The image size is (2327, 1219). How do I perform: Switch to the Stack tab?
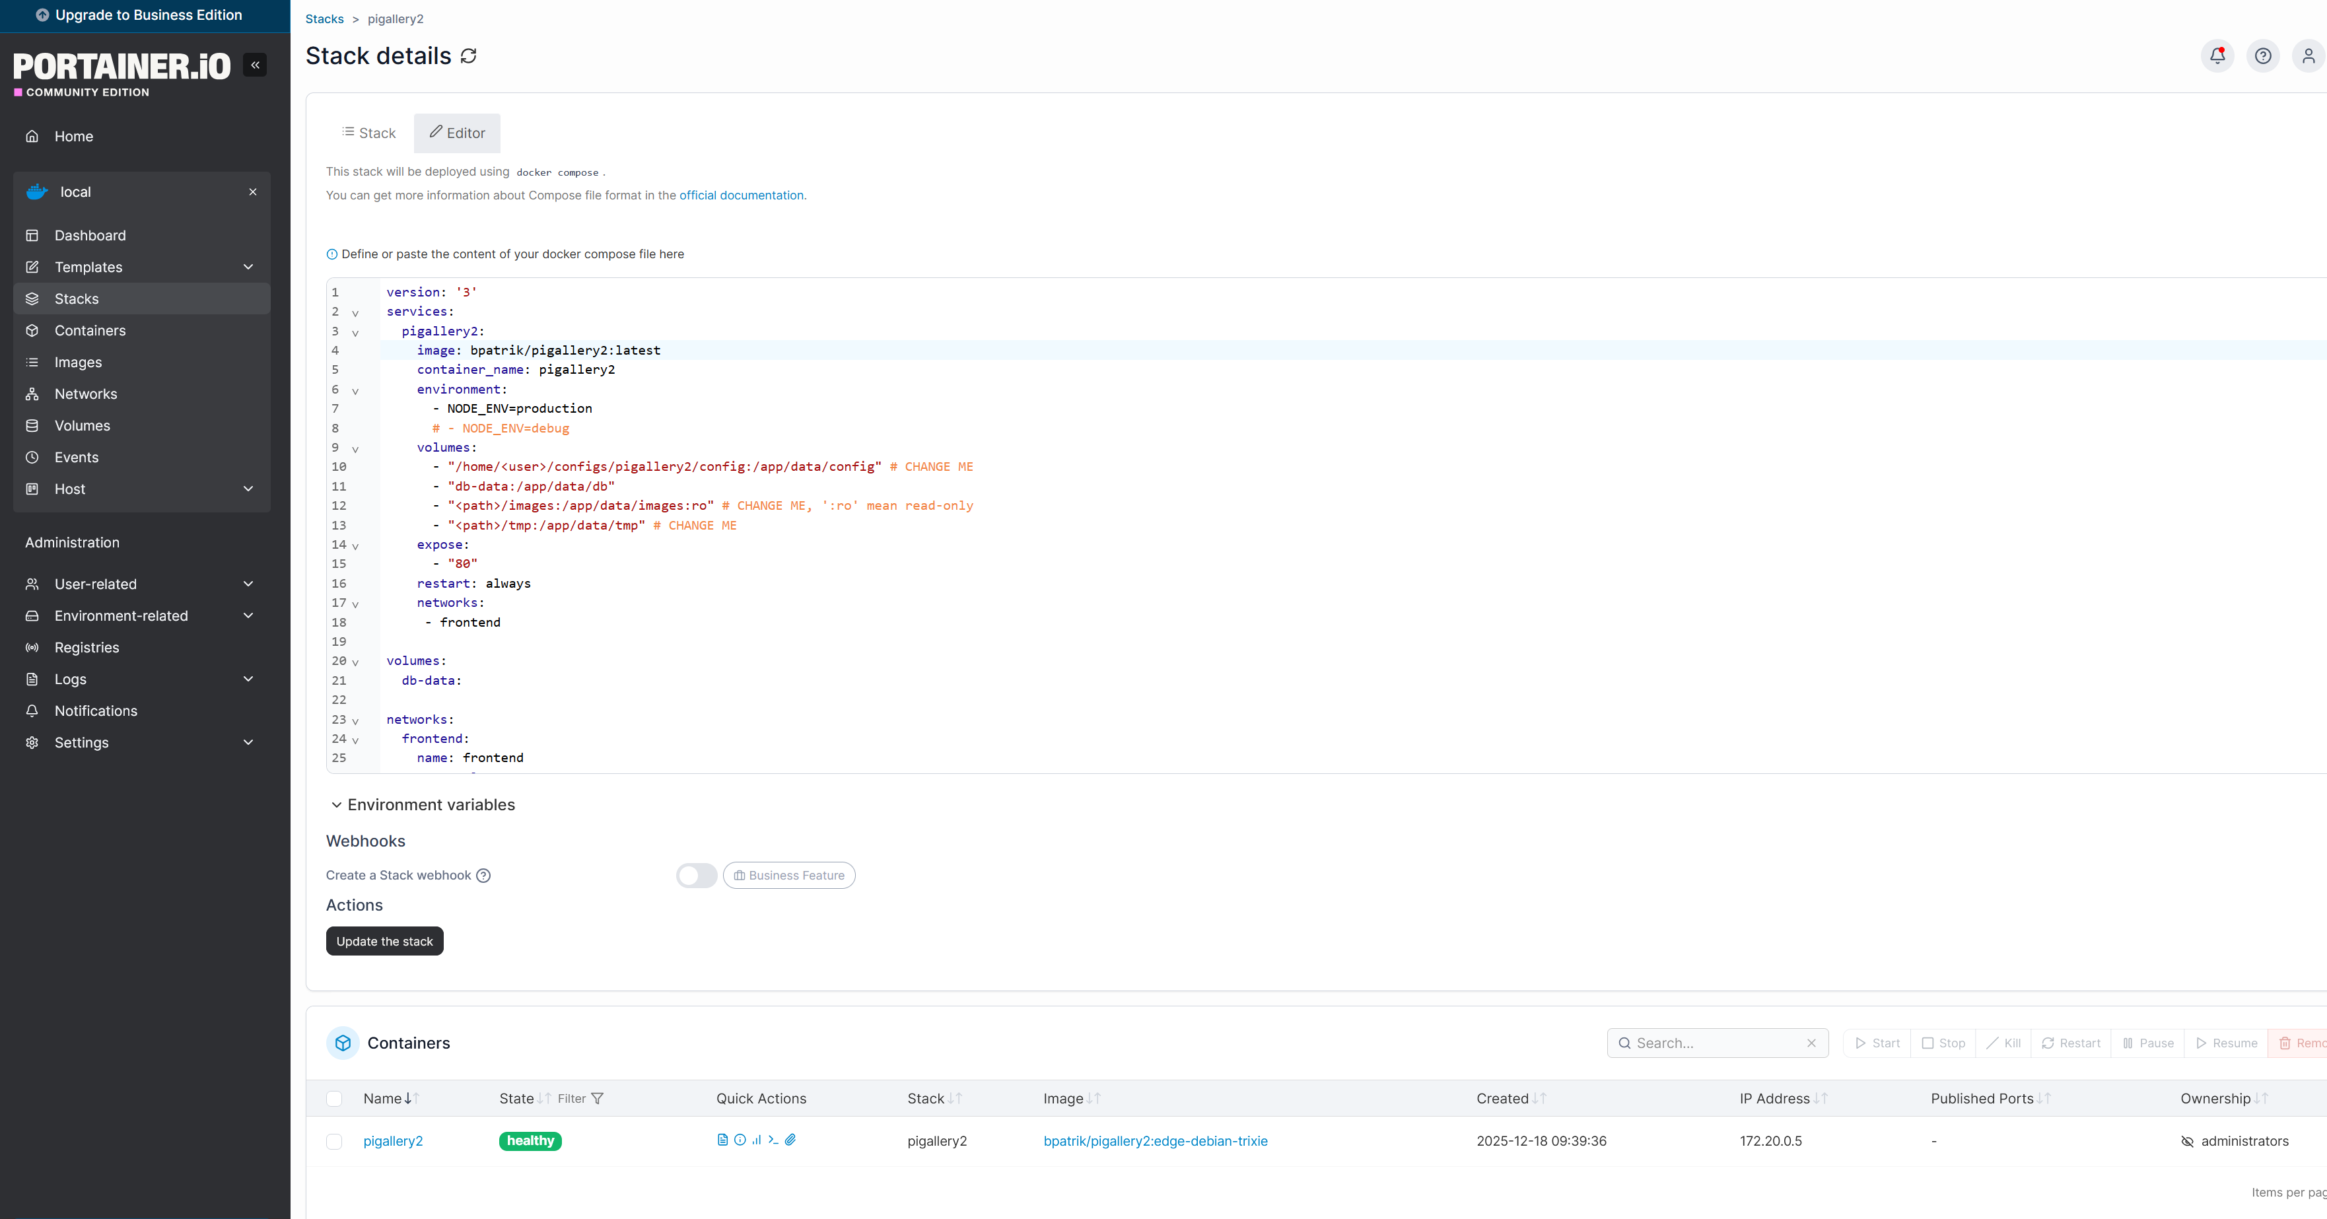[x=368, y=133]
